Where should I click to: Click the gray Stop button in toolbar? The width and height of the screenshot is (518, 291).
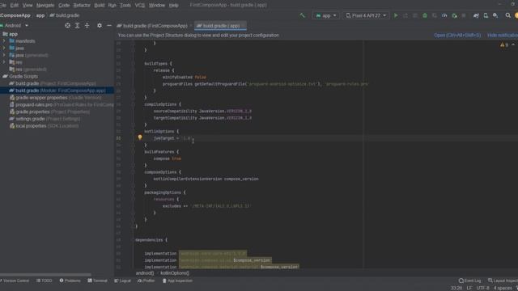[464, 15]
